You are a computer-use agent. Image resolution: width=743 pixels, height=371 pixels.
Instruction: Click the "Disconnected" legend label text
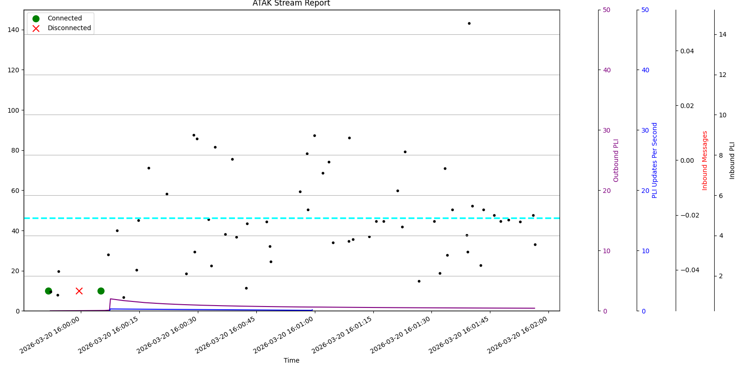69,28
